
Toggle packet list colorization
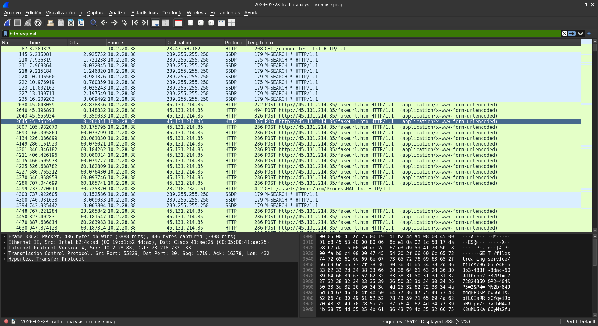click(178, 23)
